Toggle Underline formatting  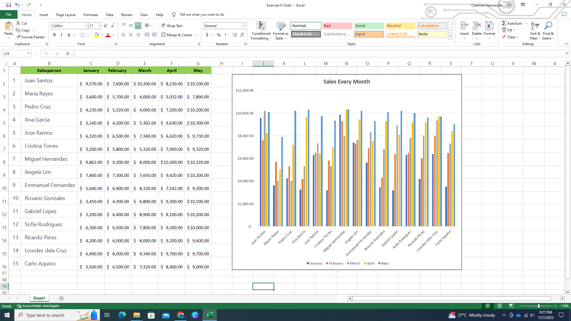[69, 35]
